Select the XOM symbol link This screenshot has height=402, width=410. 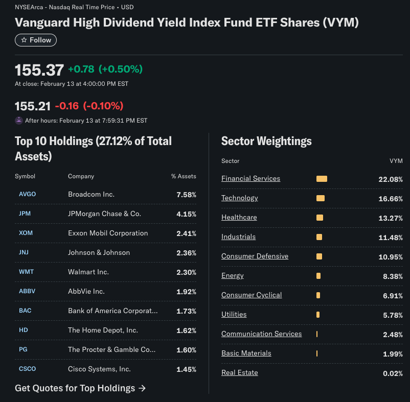[x=26, y=233]
